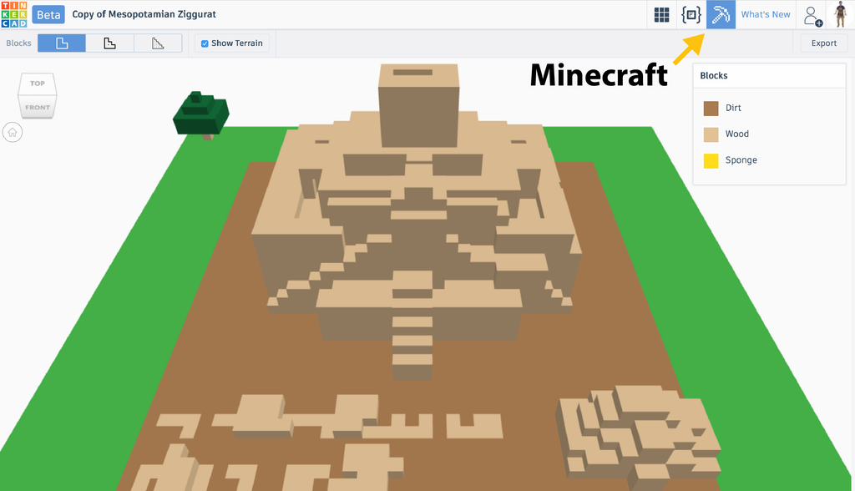Select the Dirt color swatch
This screenshot has height=491, width=855.
click(x=711, y=108)
